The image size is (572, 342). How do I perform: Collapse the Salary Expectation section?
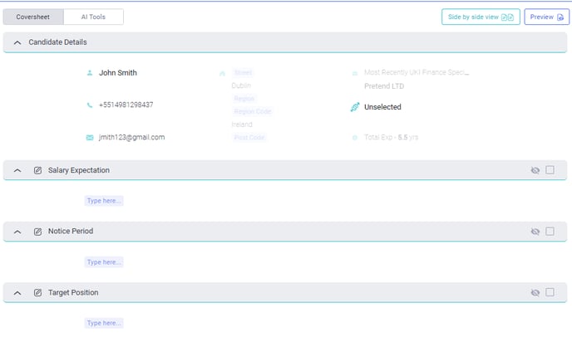[17, 170]
